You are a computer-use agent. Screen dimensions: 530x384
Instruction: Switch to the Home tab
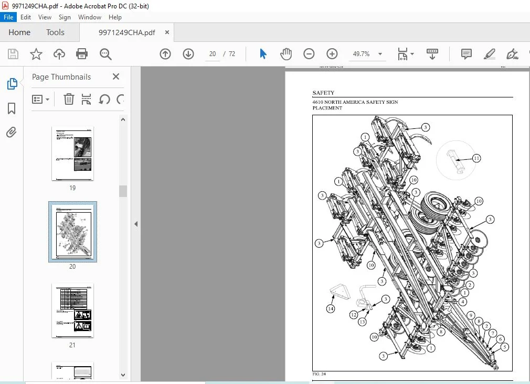(19, 32)
